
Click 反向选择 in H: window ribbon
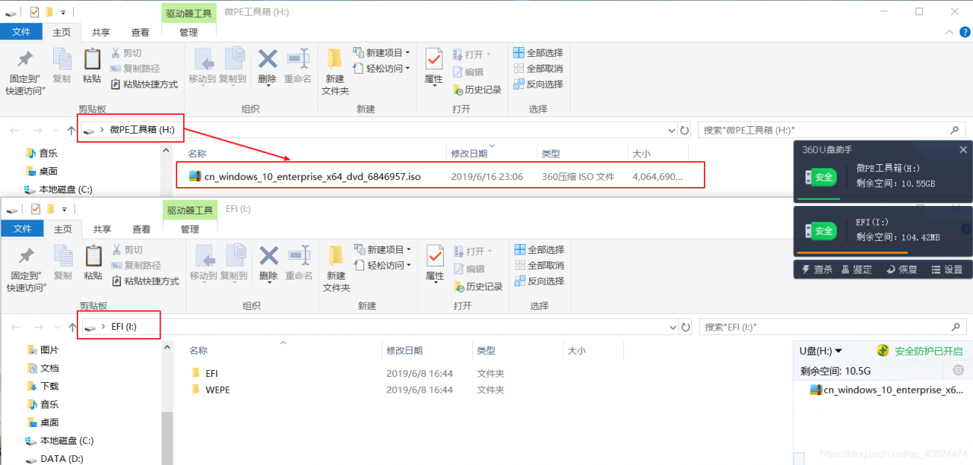tap(538, 84)
